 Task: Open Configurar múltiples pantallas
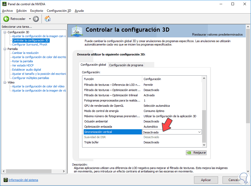[x=31, y=78]
